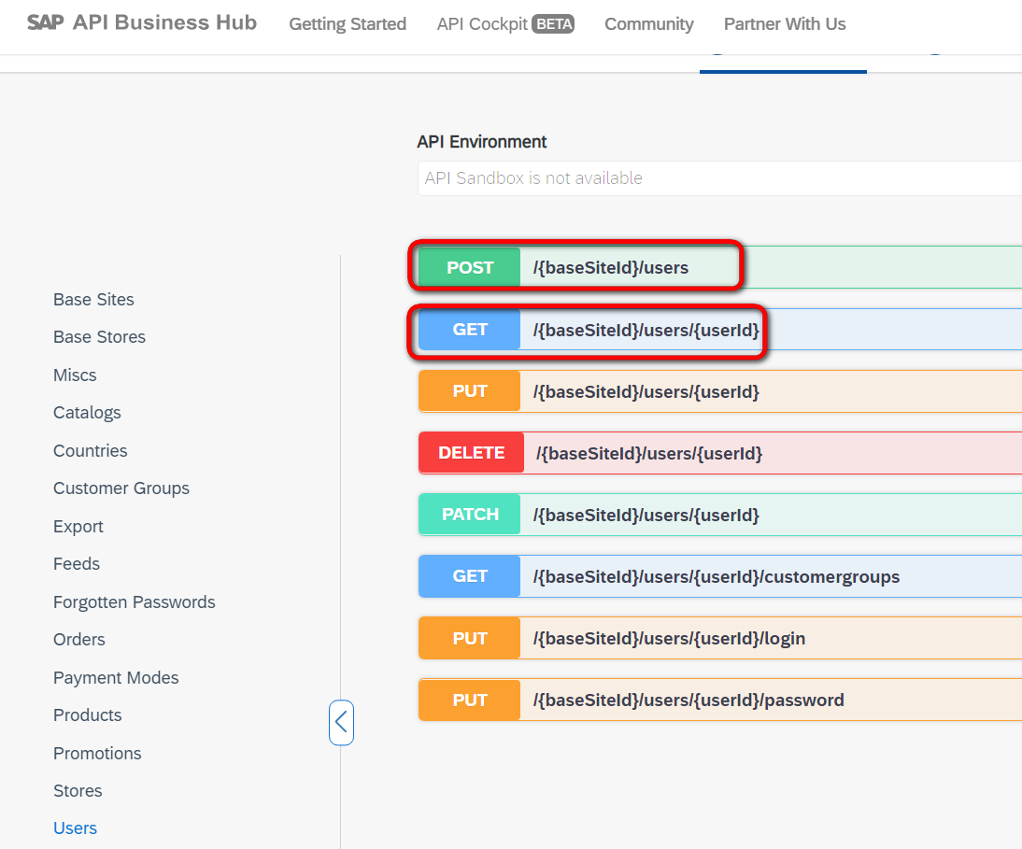Expand DELETE /{baseSiteId}/users/{userId} operation
The height and width of the screenshot is (849, 1022).
click(x=719, y=453)
